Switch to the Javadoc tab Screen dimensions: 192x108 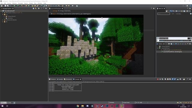60,79
